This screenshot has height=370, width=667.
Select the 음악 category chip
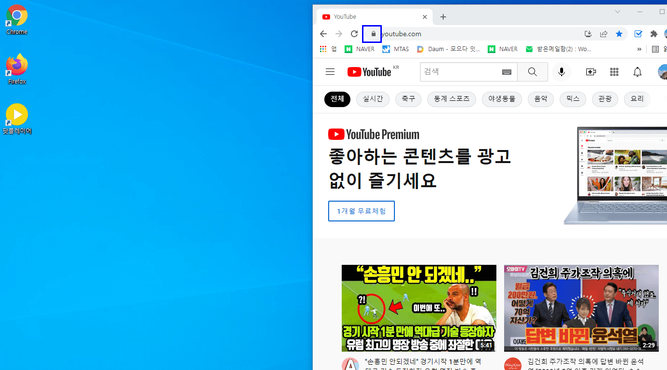tap(541, 99)
